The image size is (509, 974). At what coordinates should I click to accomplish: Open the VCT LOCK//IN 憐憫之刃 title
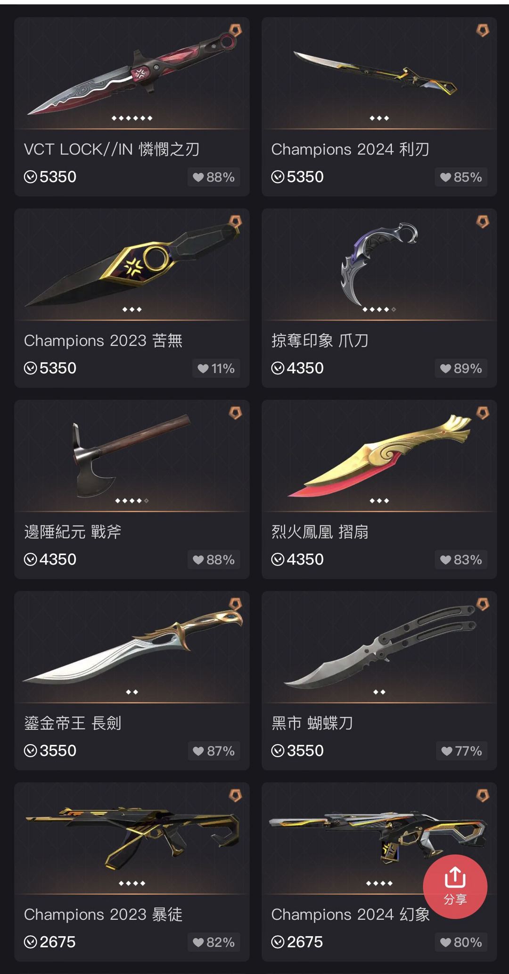tap(112, 150)
